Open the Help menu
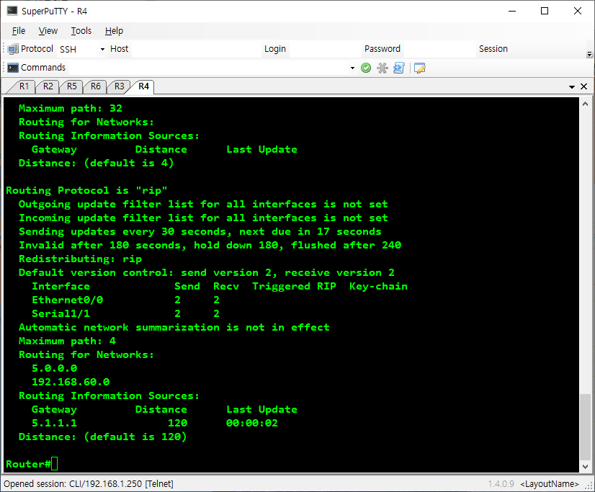 click(114, 31)
